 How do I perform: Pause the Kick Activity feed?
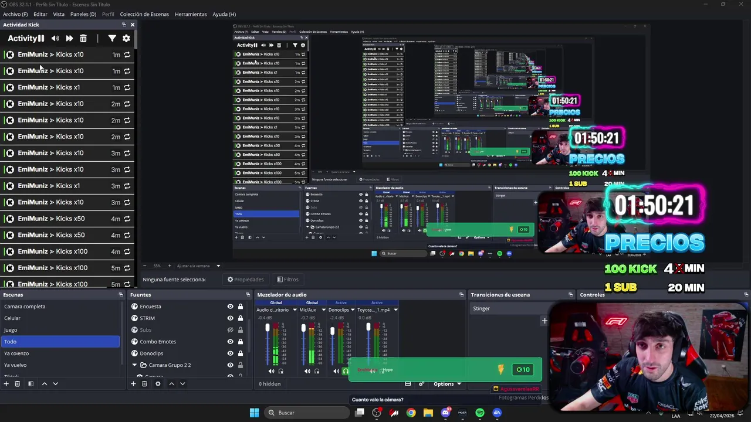click(41, 39)
